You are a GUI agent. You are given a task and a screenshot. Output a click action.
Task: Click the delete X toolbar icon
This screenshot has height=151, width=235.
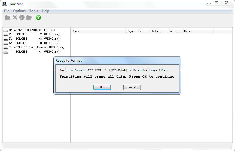(x=15, y=17)
